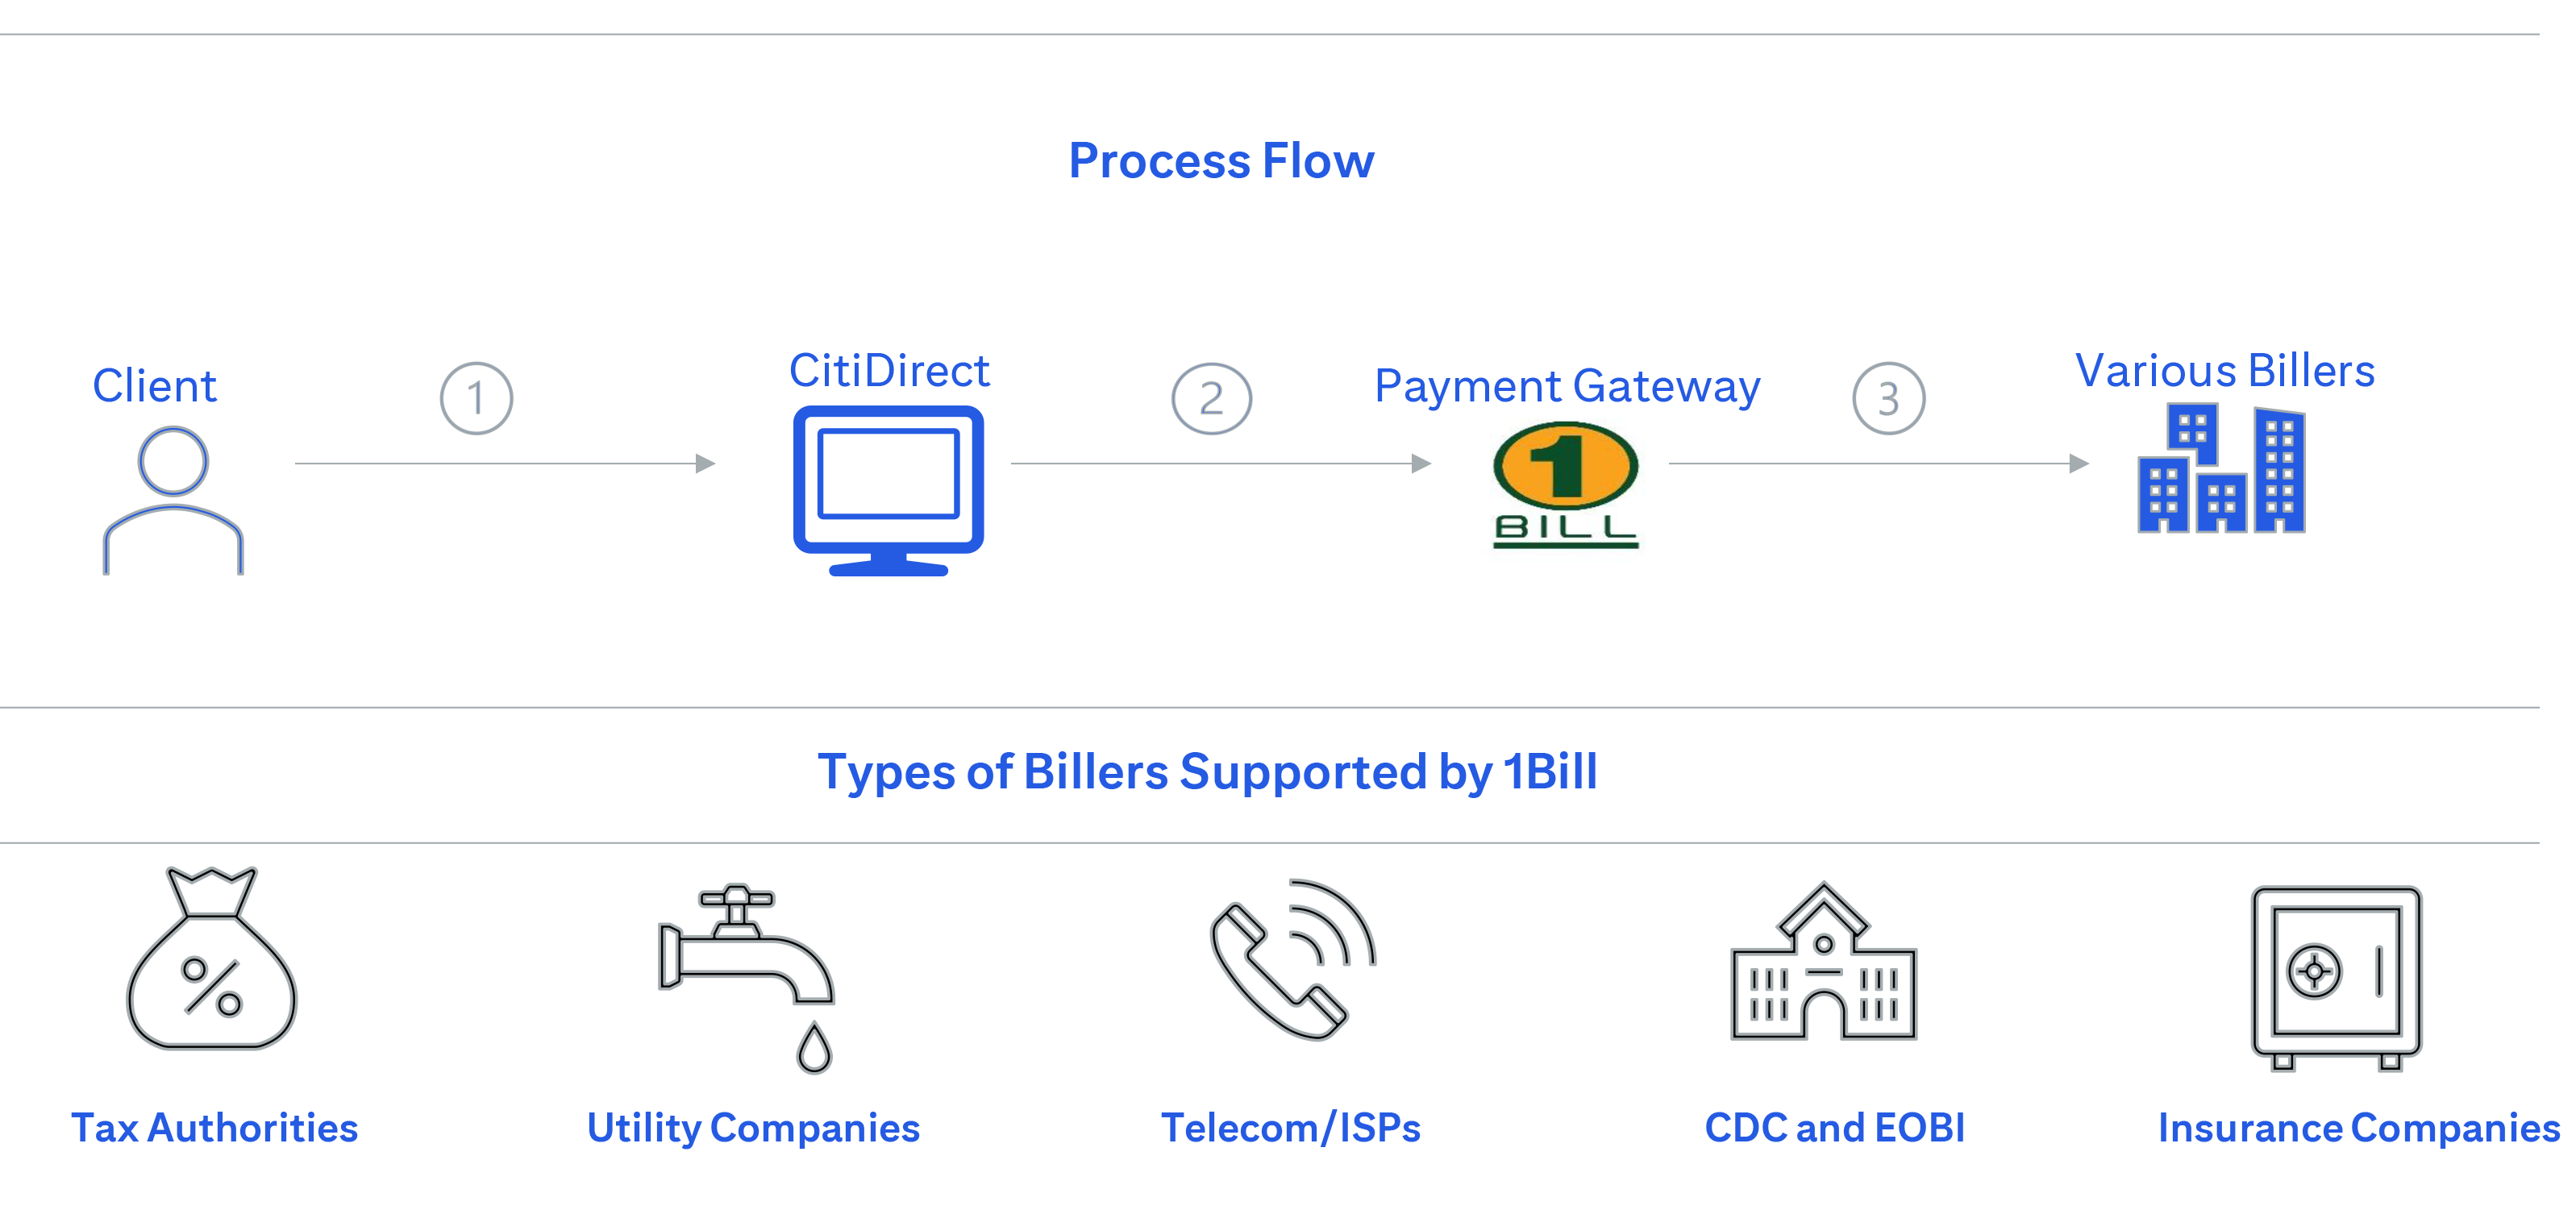Click the Client person icon
This screenshot has height=1210, width=2576.
point(173,500)
